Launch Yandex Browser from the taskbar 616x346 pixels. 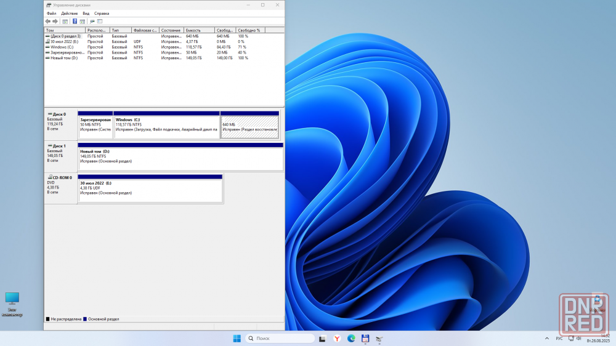337,339
